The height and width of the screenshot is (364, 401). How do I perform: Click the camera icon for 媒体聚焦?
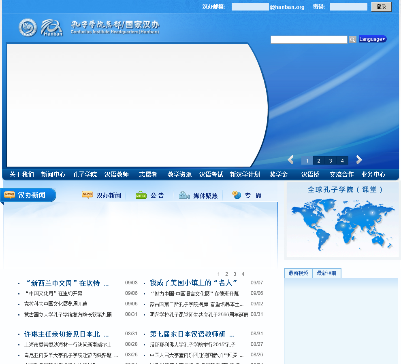click(x=184, y=195)
